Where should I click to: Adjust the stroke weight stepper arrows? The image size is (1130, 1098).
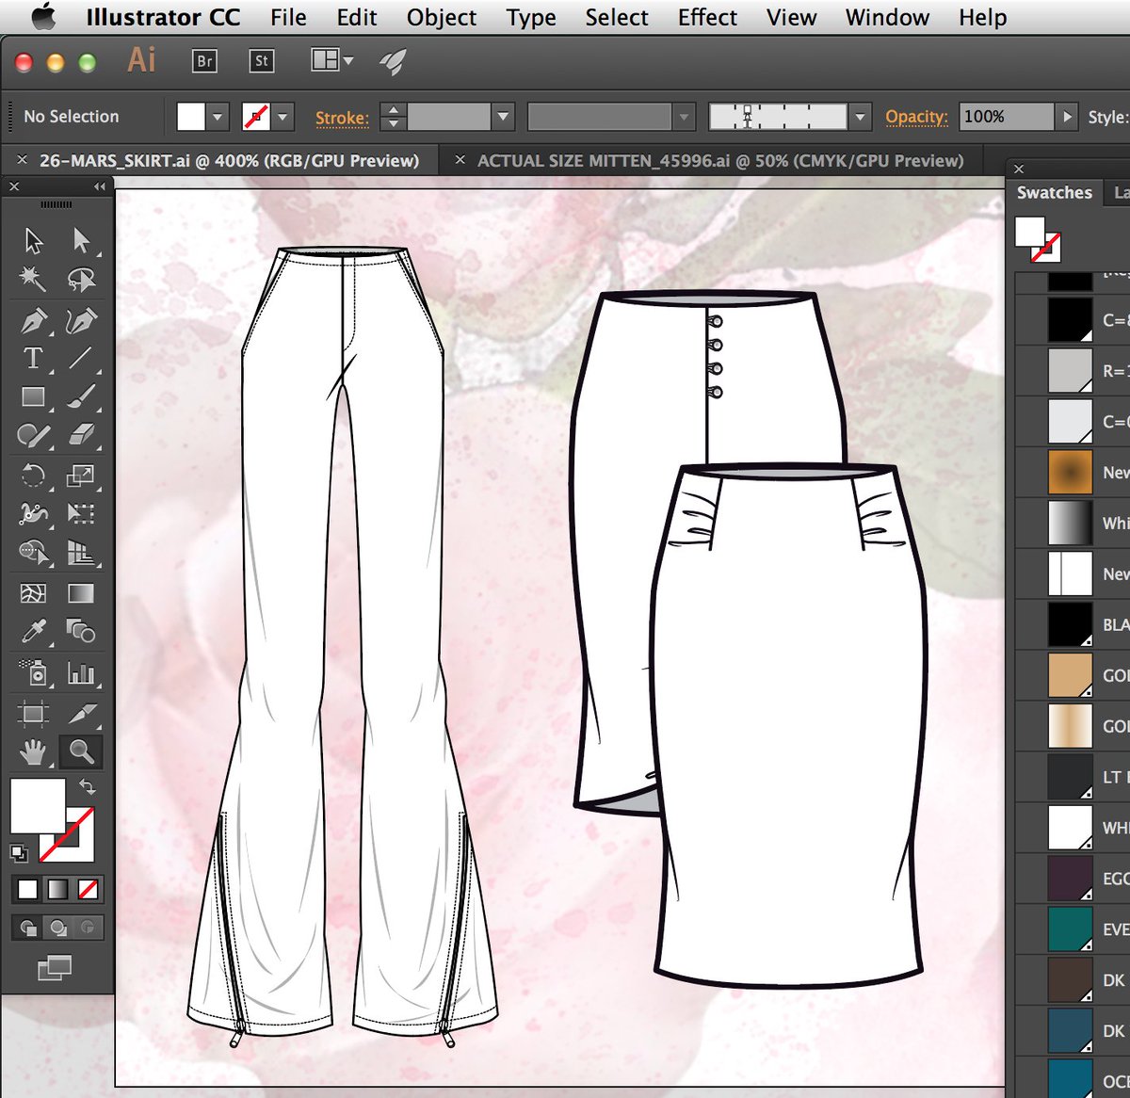pos(394,117)
